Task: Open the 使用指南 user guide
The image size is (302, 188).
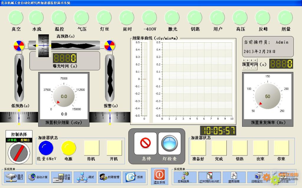Action: click(x=234, y=177)
